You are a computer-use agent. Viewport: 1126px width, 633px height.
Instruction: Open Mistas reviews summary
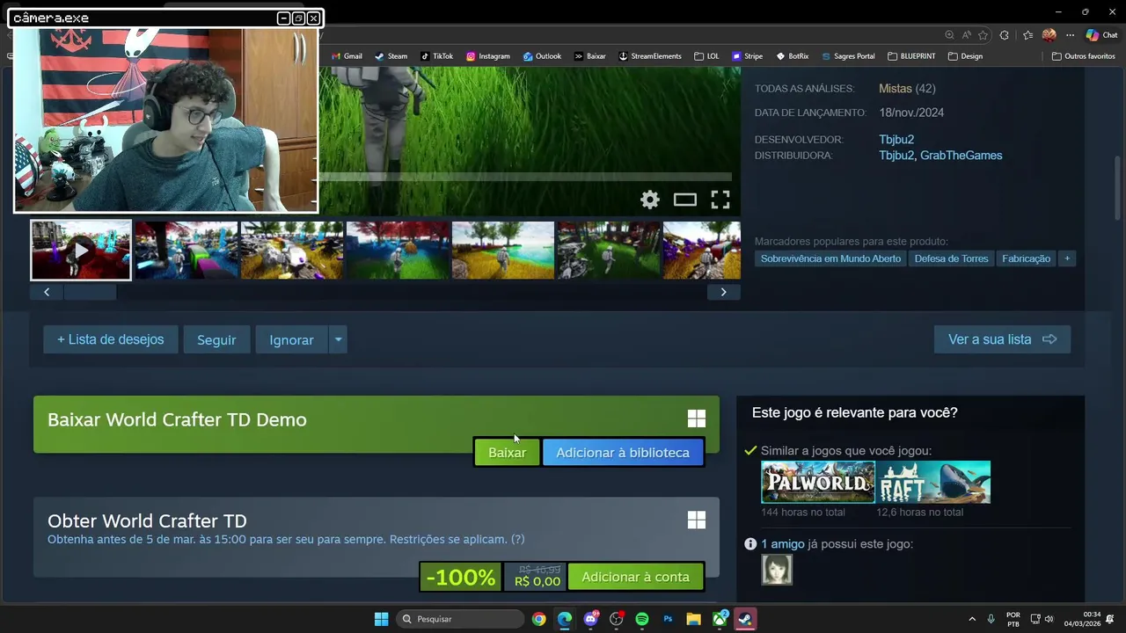coord(896,89)
